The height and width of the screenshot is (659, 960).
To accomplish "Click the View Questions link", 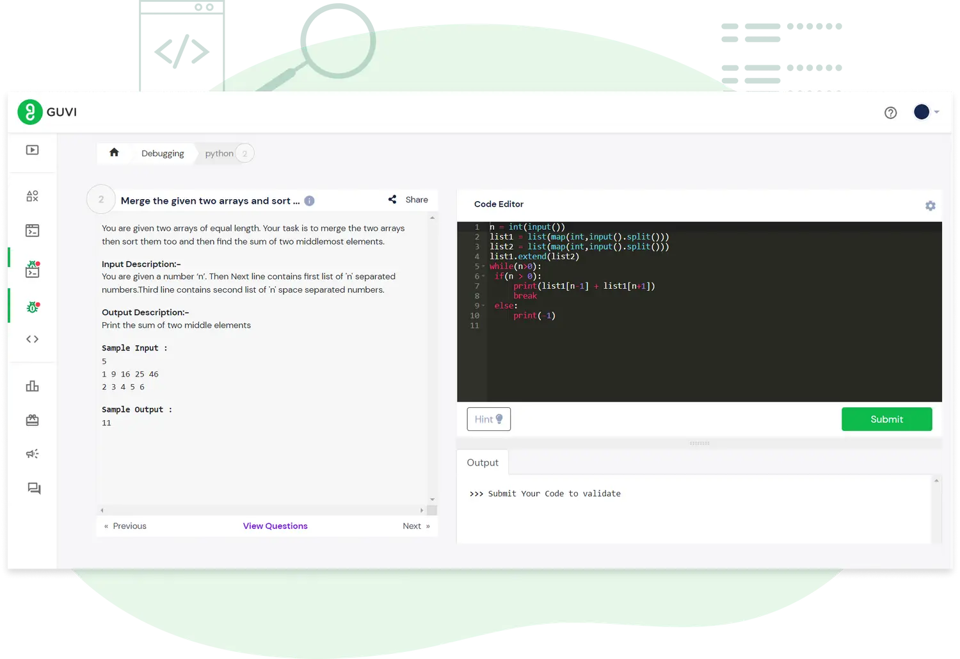I will point(275,526).
